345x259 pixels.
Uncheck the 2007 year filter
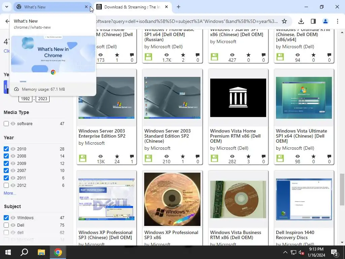click(x=6, y=170)
